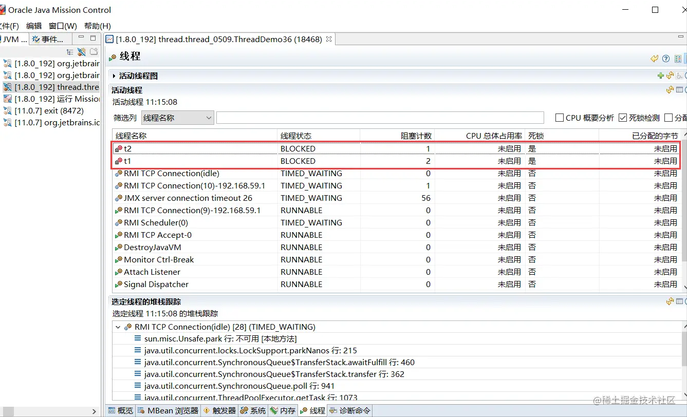Minimize the JVM browser side panel
This screenshot has height=417, width=687.
coord(81,38)
